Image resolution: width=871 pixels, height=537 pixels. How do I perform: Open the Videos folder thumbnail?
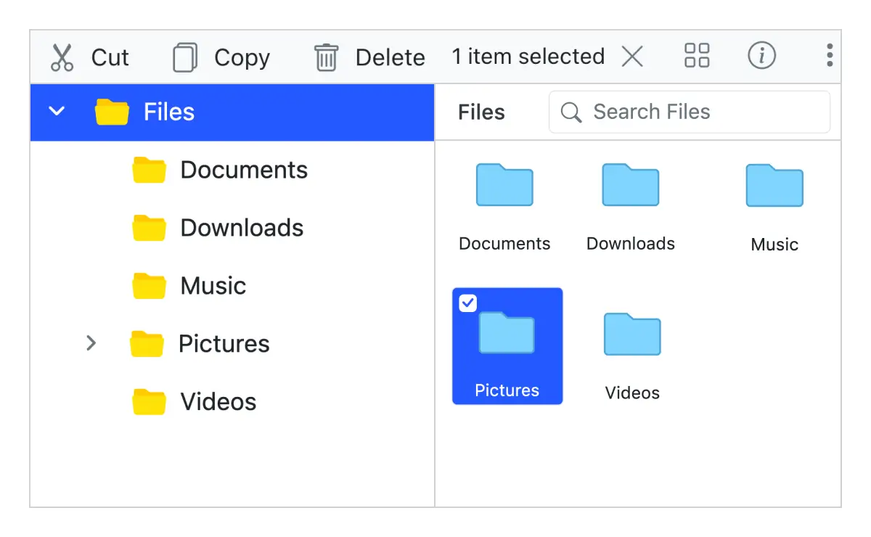(x=631, y=334)
